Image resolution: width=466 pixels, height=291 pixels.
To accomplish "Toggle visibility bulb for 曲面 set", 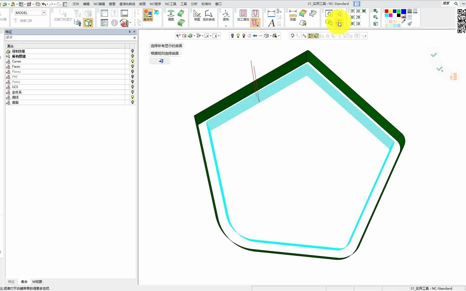I will pyautogui.click(x=132, y=102).
